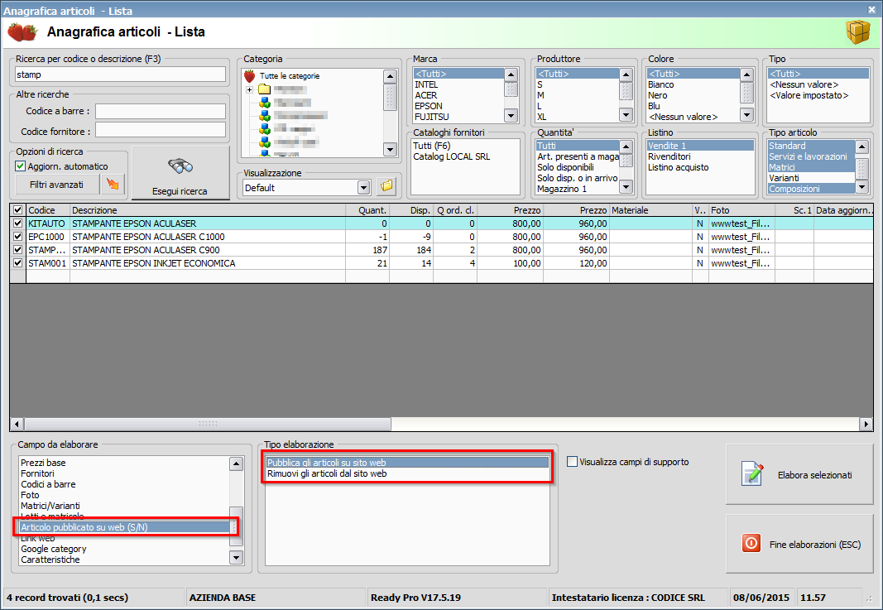Image resolution: width=883 pixels, height=610 pixels.
Task: Close the Anagrafica articoli window
Action: (x=871, y=9)
